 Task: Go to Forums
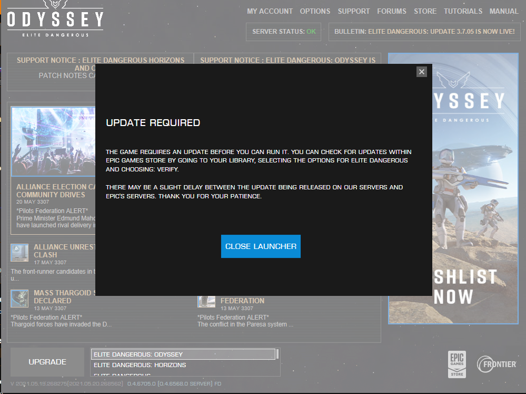point(392,11)
